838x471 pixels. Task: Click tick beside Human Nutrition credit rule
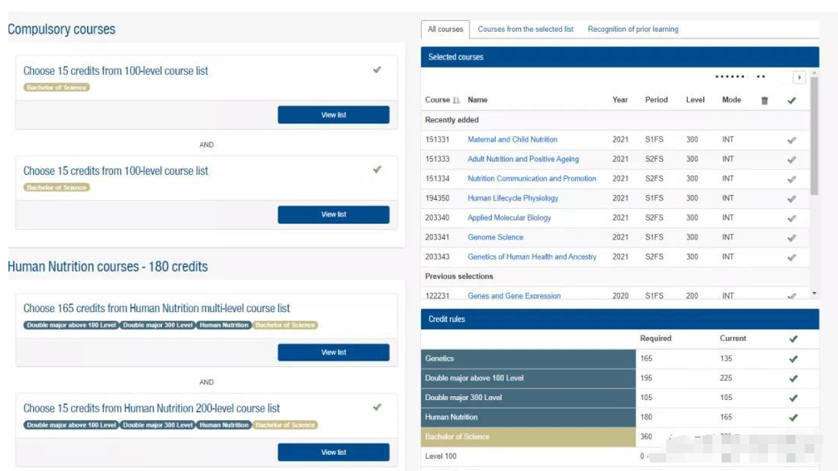pos(793,418)
